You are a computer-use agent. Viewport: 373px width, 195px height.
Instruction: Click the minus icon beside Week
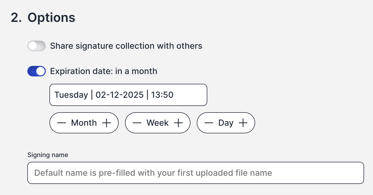(137, 123)
